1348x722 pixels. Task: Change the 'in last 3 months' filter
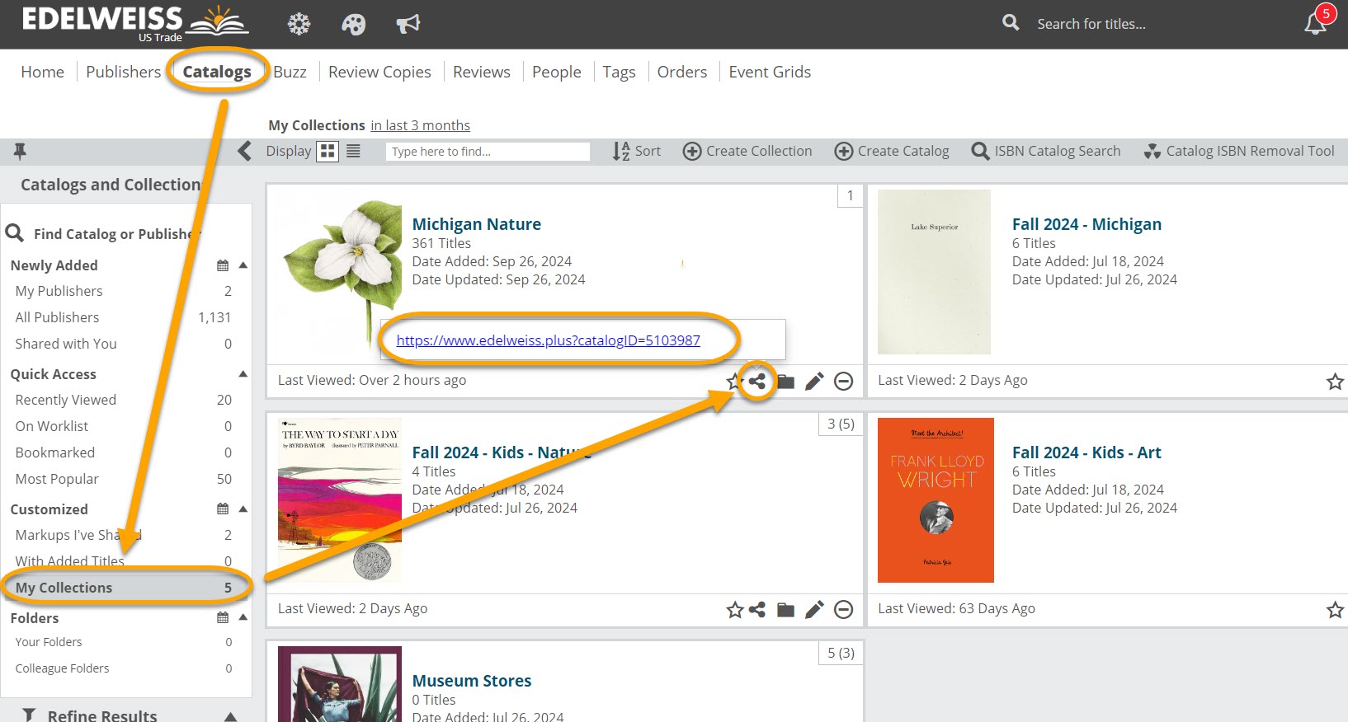(420, 125)
